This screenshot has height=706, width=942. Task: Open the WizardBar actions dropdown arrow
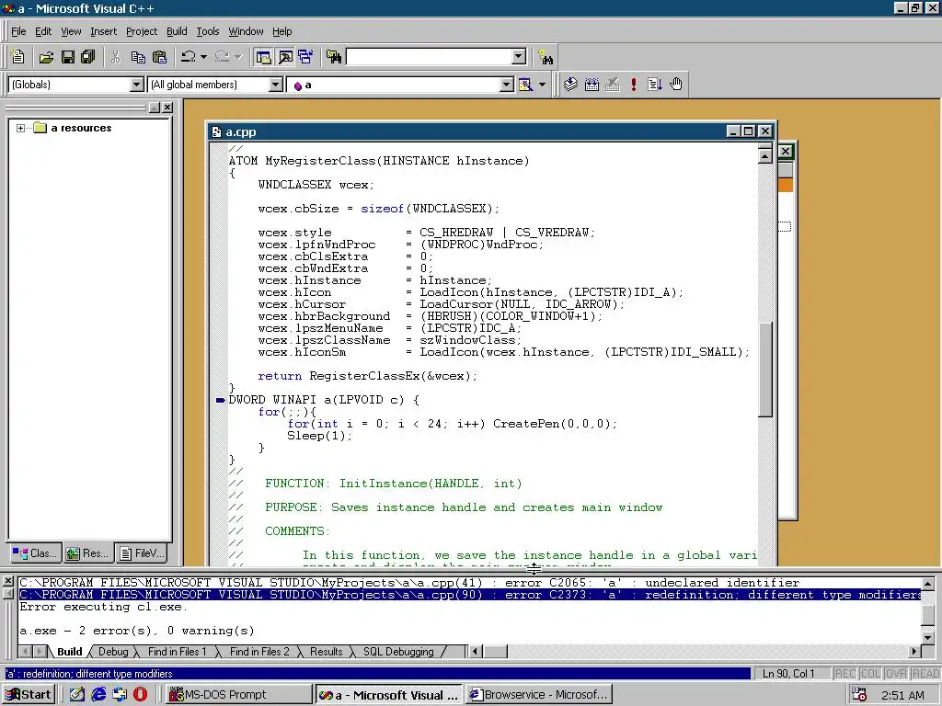point(542,85)
